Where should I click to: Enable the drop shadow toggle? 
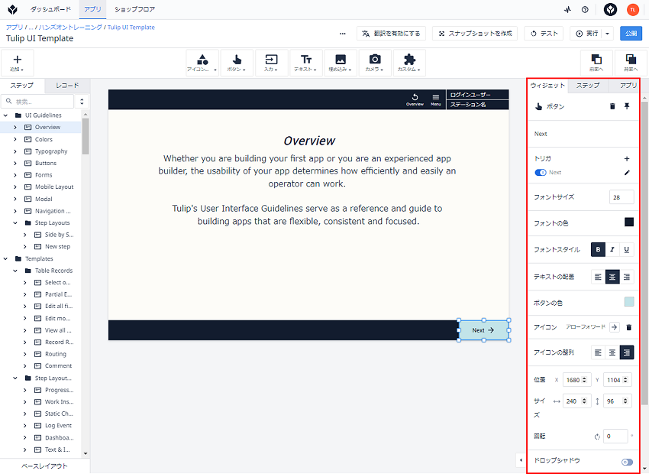tap(627, 462)
